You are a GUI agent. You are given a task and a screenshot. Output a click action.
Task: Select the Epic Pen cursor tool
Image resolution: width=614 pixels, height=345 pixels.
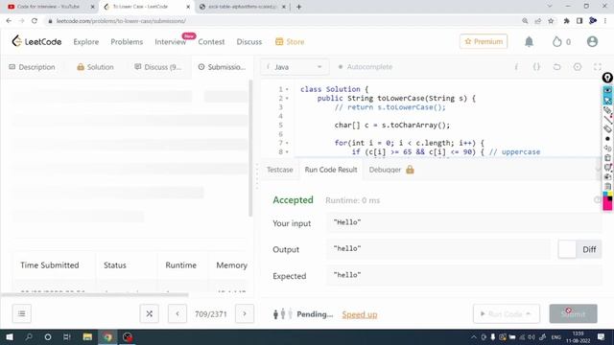pos(607,101)
